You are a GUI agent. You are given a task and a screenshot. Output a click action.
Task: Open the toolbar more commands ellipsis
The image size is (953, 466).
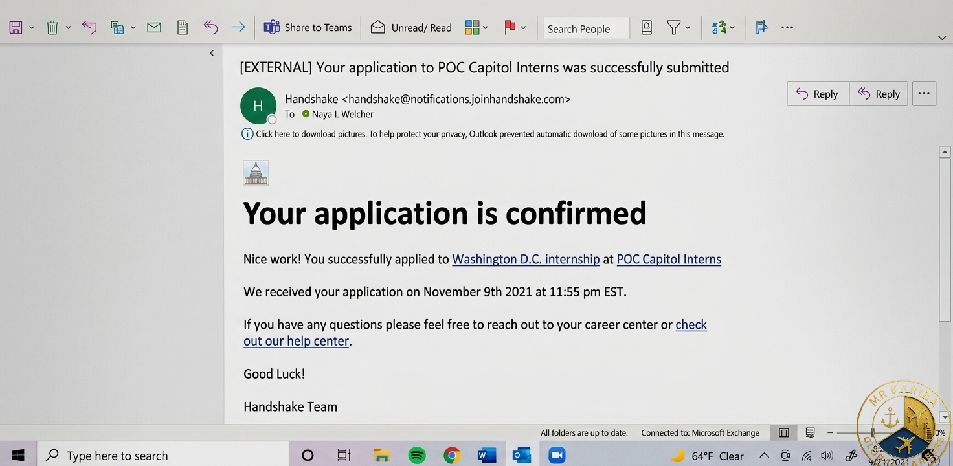coord(787,27)
